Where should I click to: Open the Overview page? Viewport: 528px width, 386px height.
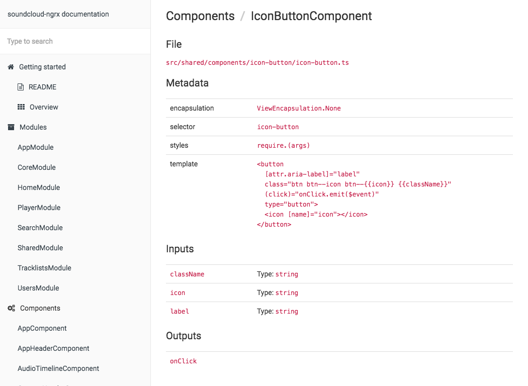click(44, 107)
